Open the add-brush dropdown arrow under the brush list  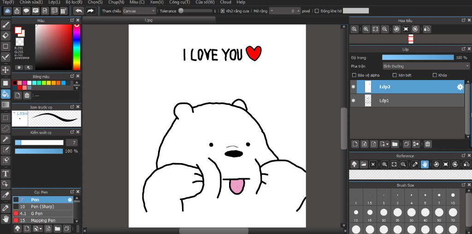click(41, 228)
